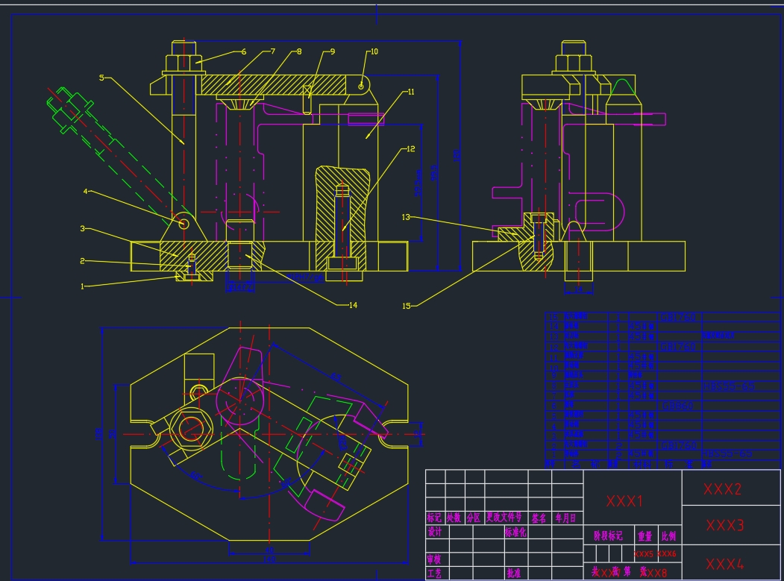Select the small XXX5 weight value
784x581 pixels.
(x=644, y=554)
